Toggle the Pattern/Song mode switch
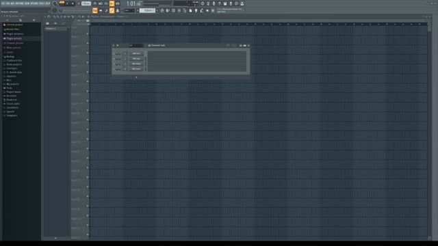Image resolution: width=438 pixels, height=246 pixels. (x=62, y=3)
